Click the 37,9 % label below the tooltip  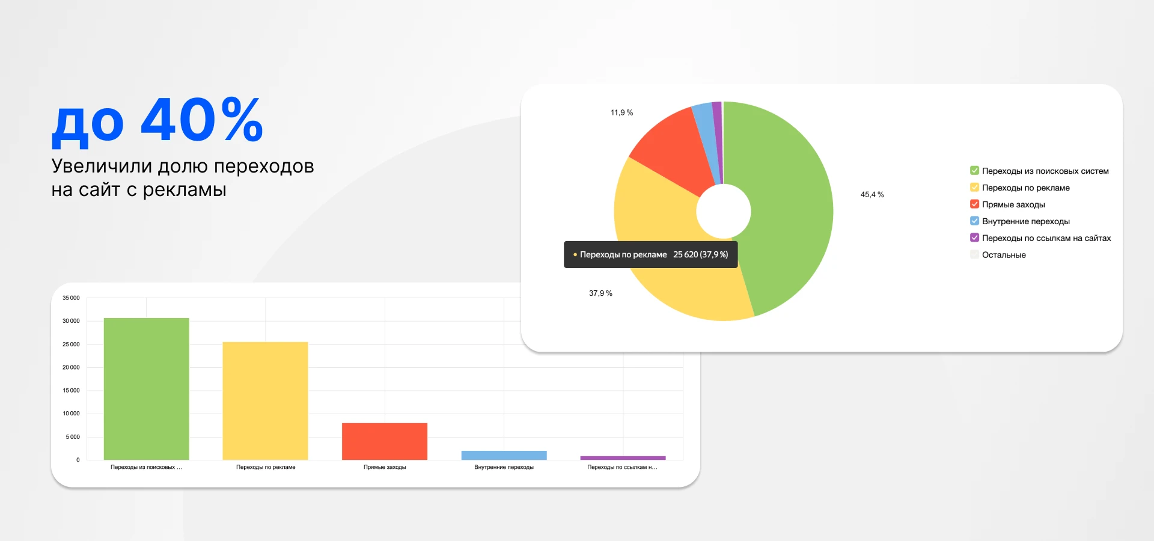(600, 293)
